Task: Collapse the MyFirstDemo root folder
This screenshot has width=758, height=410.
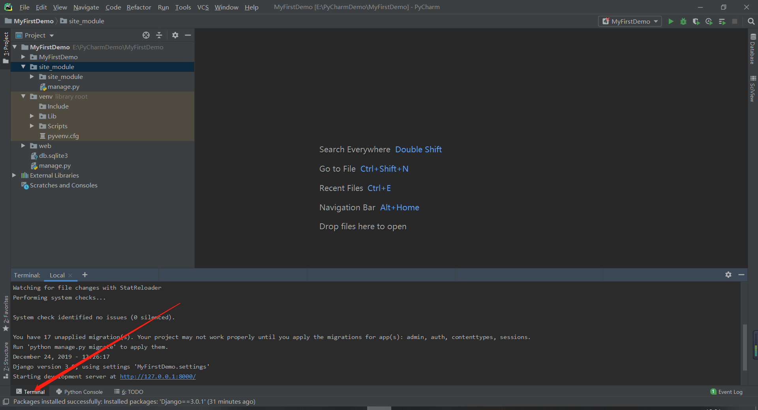Action: tap(15, 47)
